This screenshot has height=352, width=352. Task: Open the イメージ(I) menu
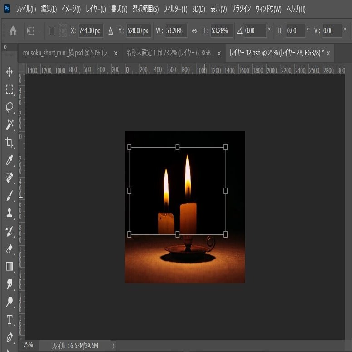click(x=71, y=9)
